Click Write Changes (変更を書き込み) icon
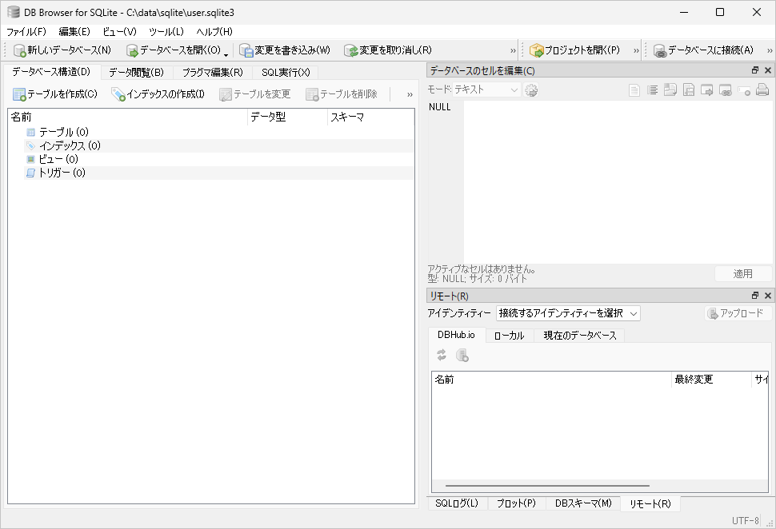776x529 pixels. coord(246,50)
